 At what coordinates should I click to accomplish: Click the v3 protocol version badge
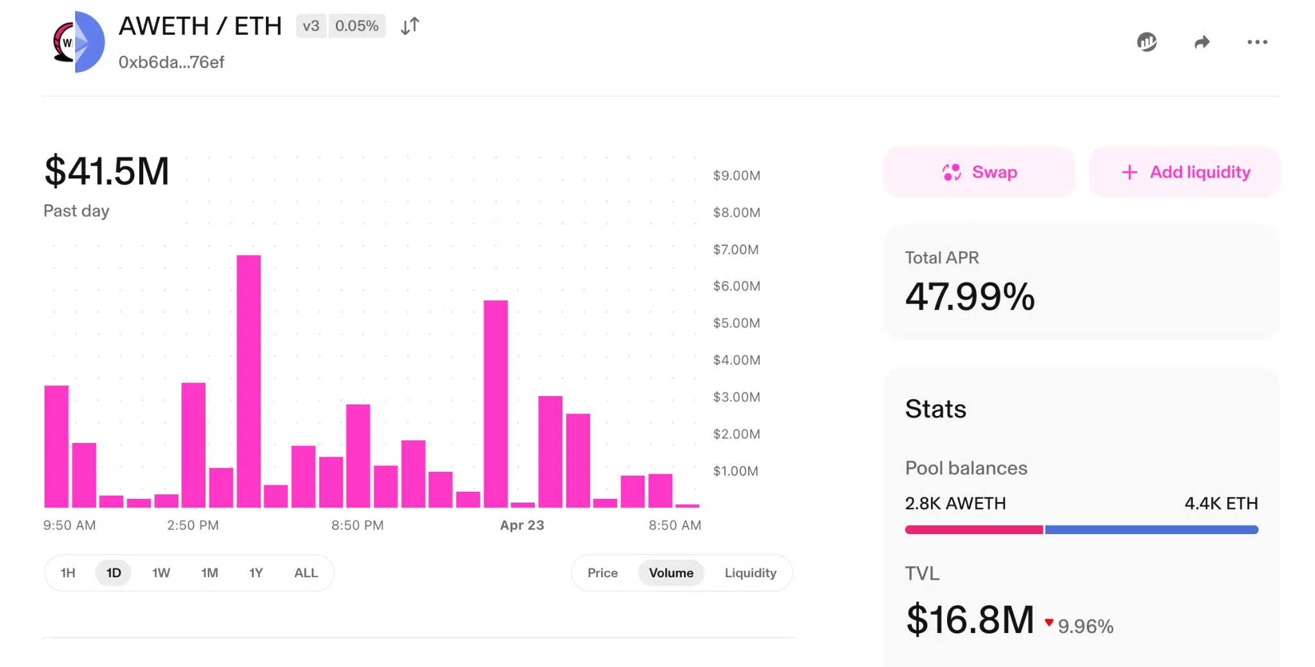tap(311, 26)
